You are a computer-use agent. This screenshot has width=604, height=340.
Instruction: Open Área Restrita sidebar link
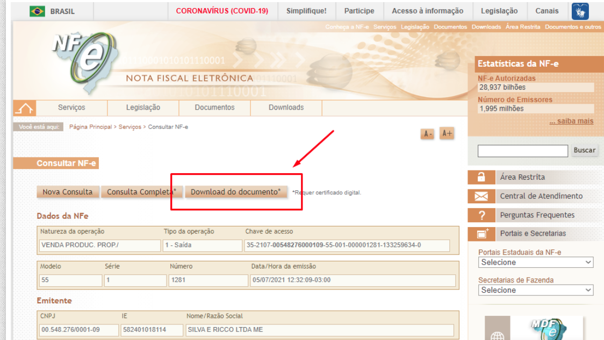[522, 178]
